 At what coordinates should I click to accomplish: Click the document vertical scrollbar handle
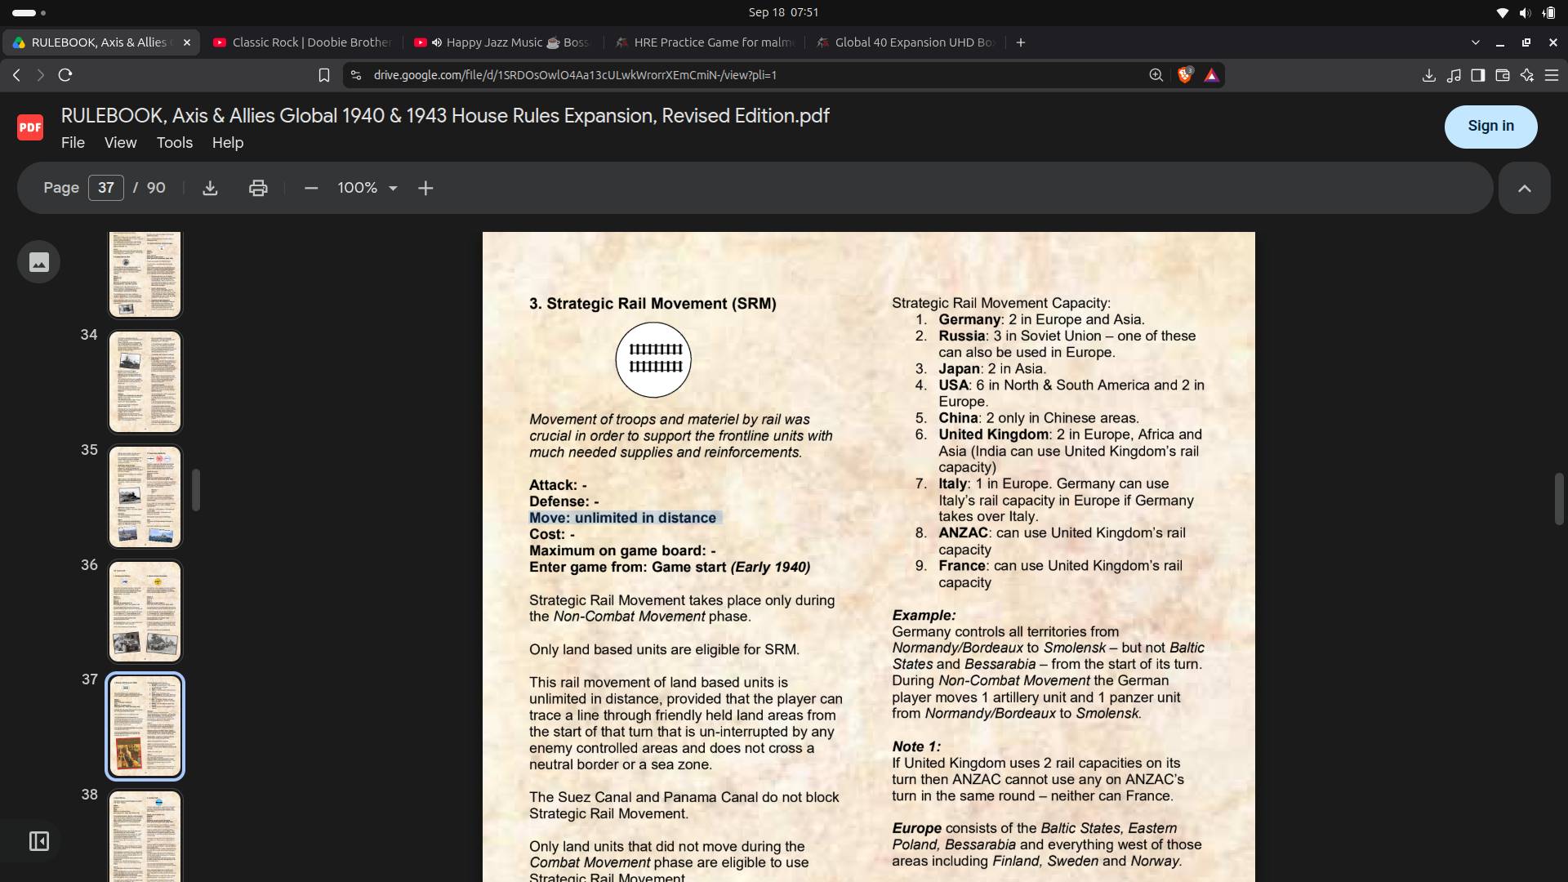(x=1558, y=498)
